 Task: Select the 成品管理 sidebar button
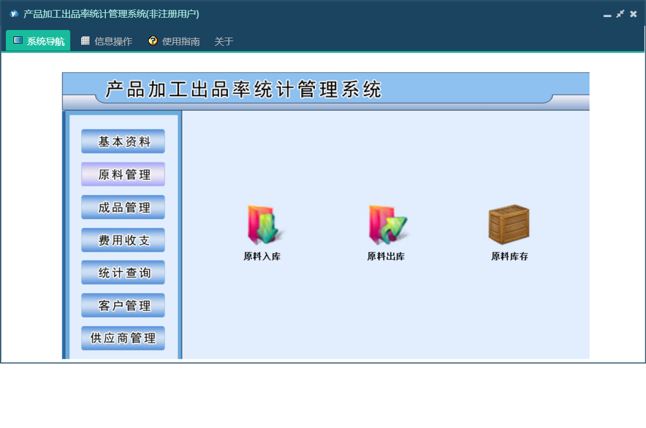[x=123, y=208]
